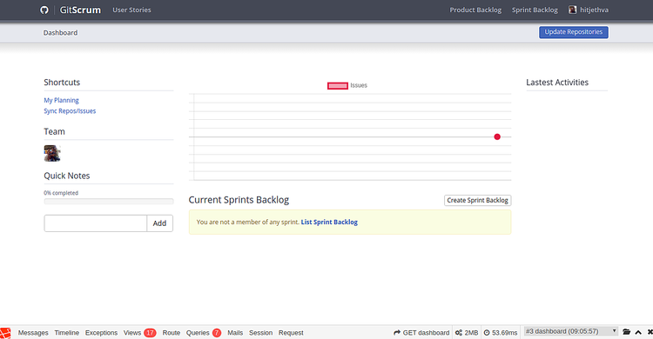
Task: Click the Create Sprint Backlog button
Action: [x=477, y=200]
